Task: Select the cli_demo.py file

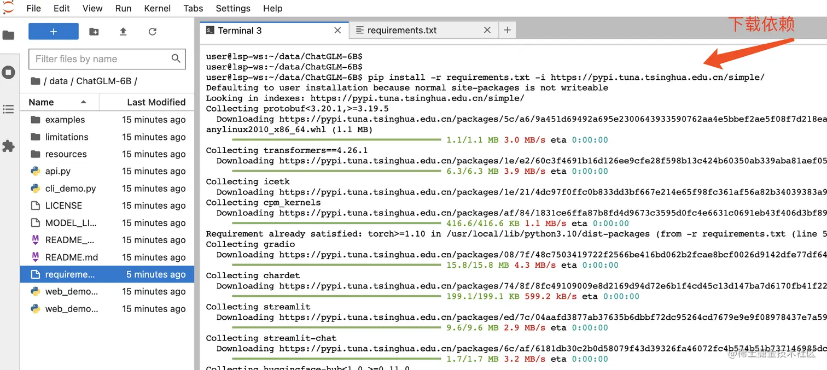Action: pos(107,189)
